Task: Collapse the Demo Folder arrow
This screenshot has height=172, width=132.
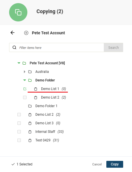Action: (x=25, y=80)
